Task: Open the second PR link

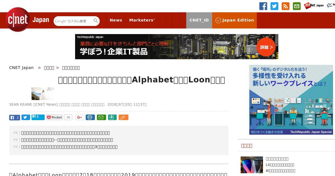Action: pyautogui.click(x=67, y=140)
